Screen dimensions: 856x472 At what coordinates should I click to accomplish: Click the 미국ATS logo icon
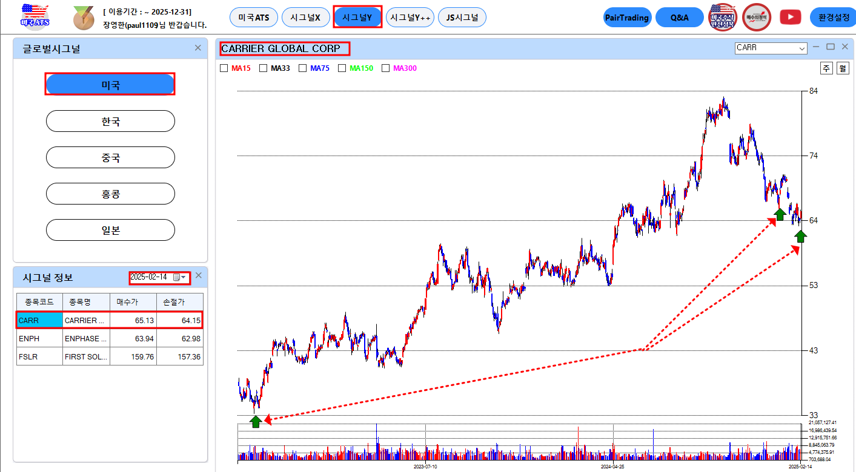(x=35, y=16)
